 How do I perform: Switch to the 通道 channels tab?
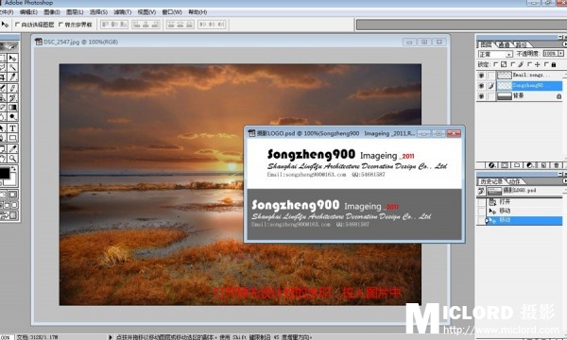click(x=504, y=44)
